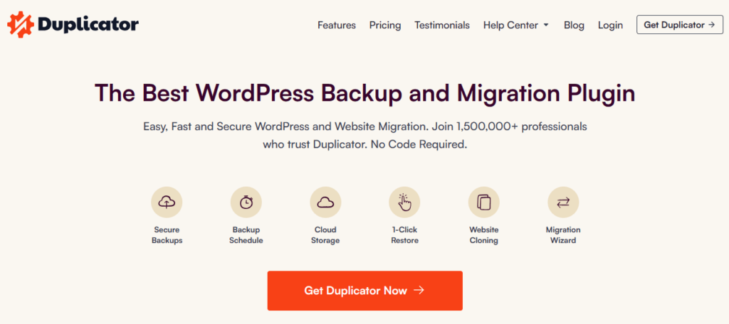The height and width of the screenshot is (324, 729).
Task: Click the outlined Get Duplicator button
Action: coord(678,25)
